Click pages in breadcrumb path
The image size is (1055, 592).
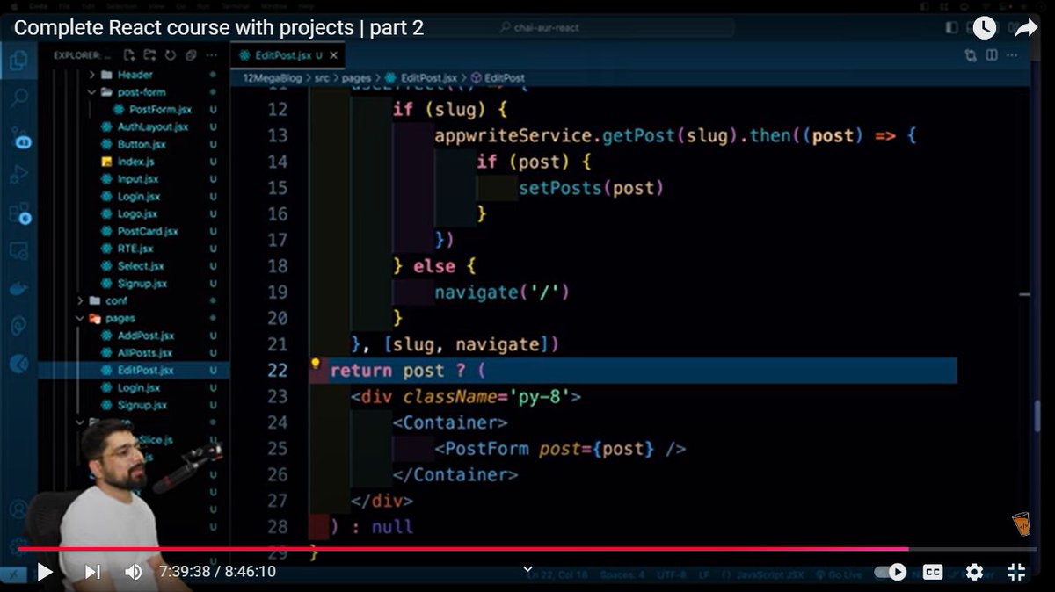[x=357, y=78]
